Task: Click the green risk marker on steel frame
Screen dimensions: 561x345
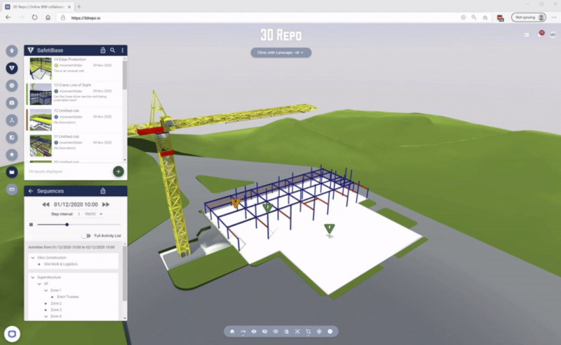Action: point(268,208)
